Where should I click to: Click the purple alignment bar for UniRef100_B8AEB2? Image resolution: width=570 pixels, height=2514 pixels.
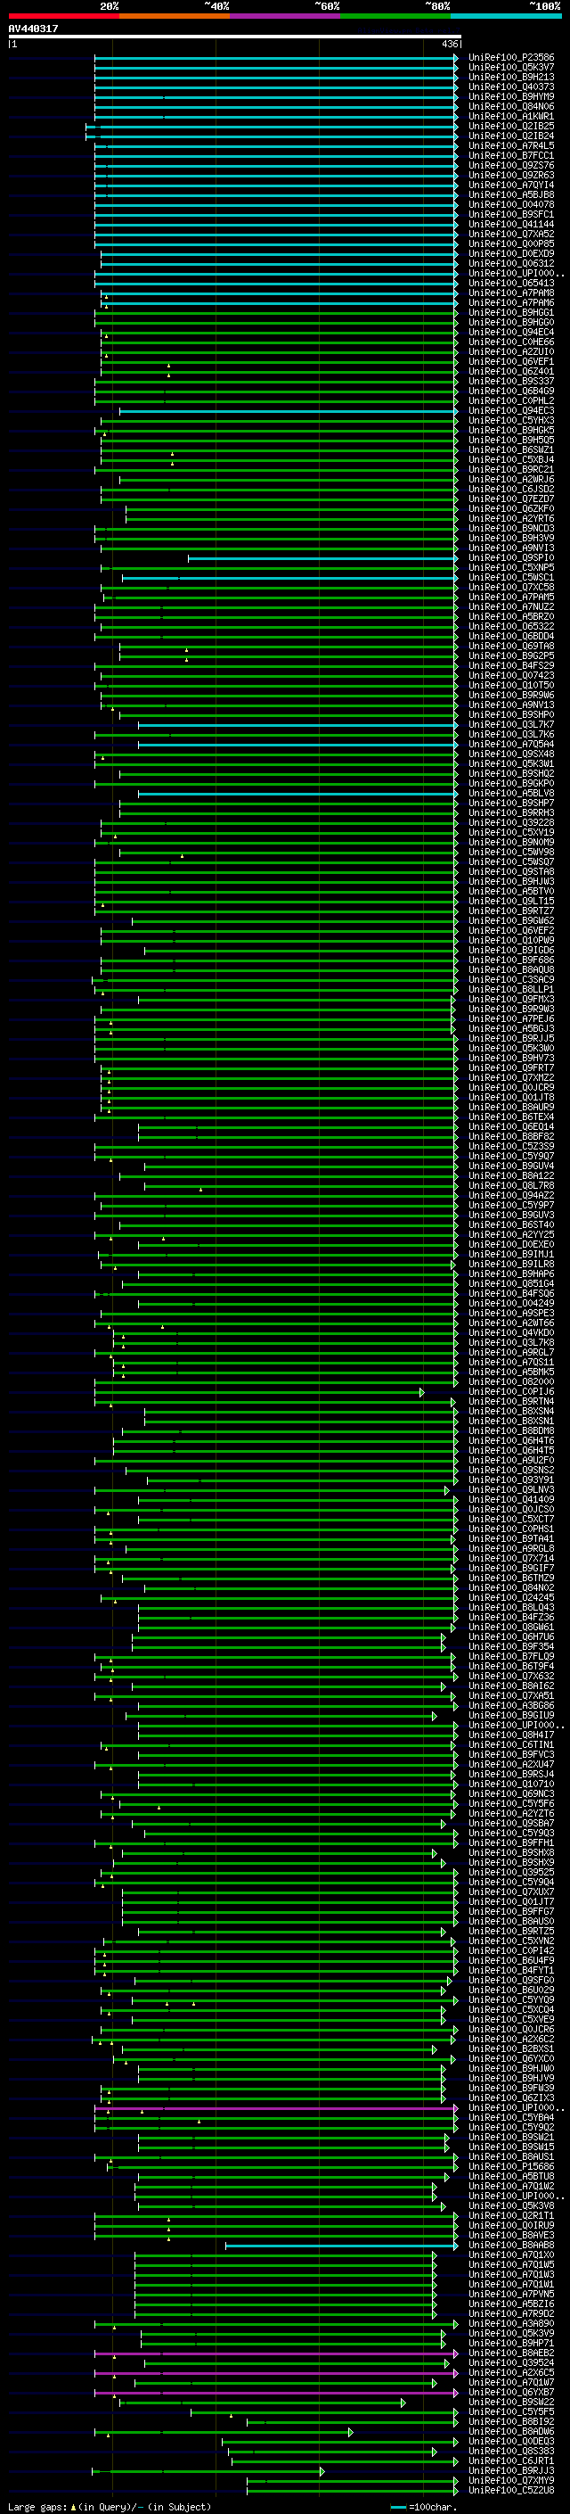(x=276, y=2353)
